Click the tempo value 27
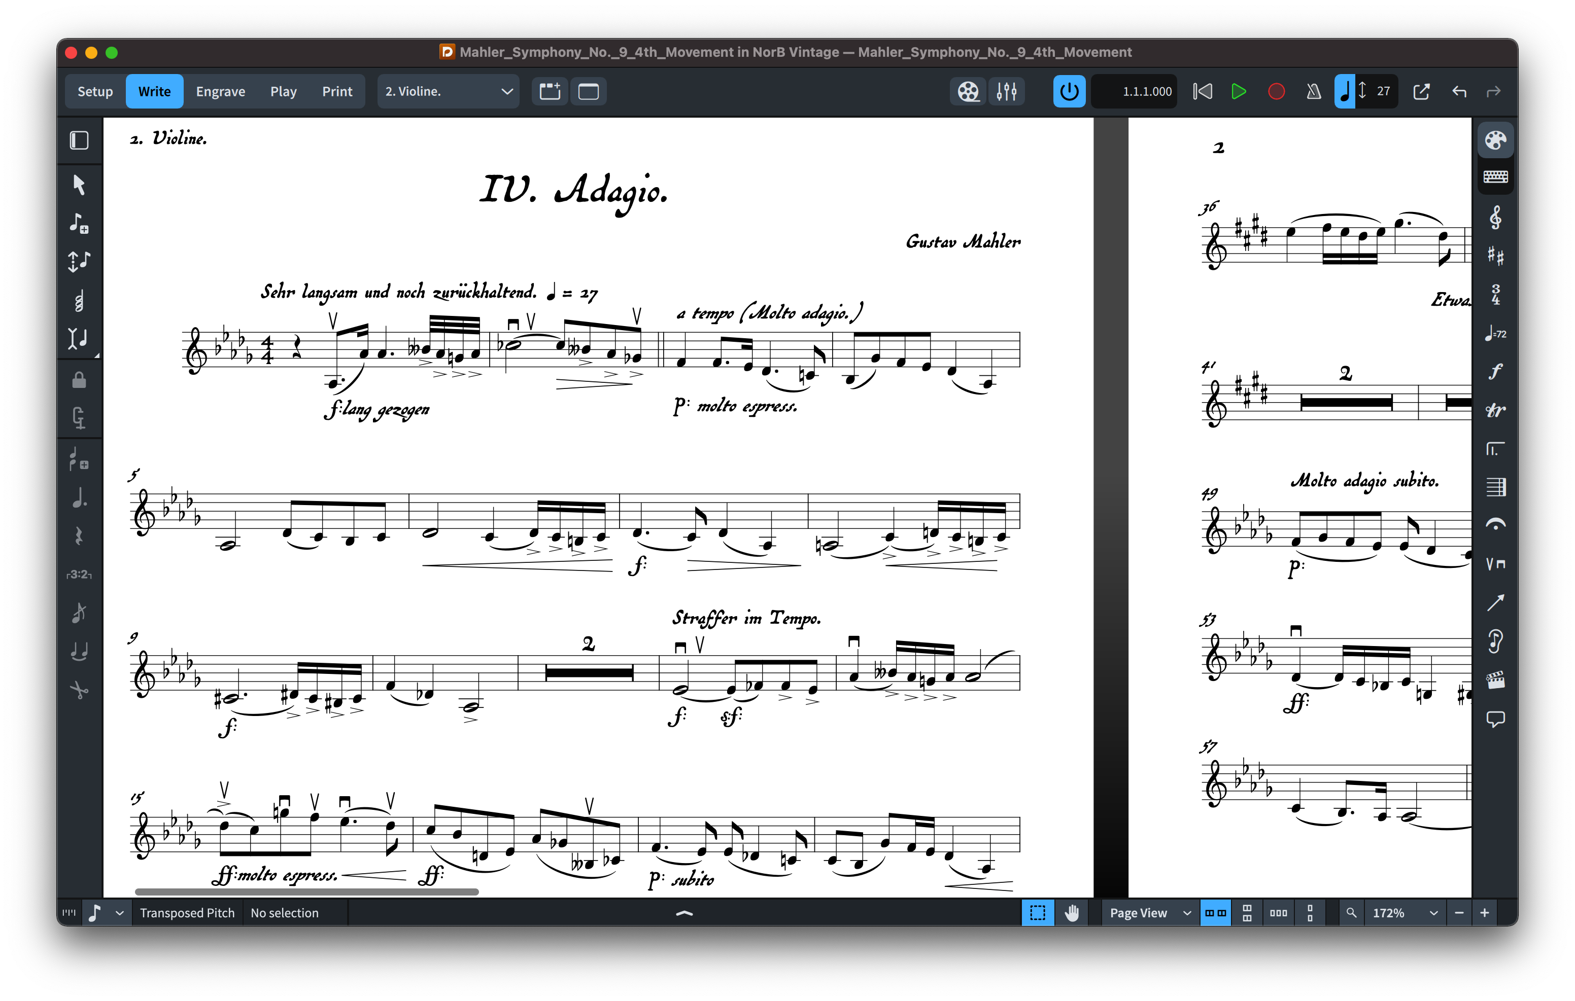1575x1001 pixels. point(1383,92)
